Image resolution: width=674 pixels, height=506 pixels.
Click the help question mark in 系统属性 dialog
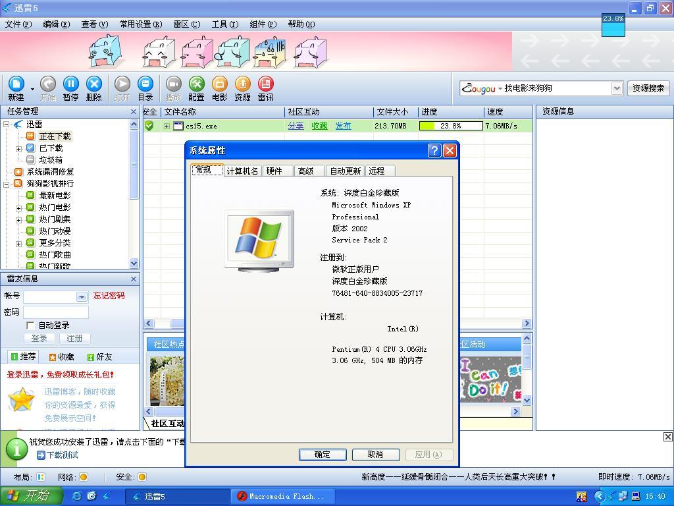(434, 150)
